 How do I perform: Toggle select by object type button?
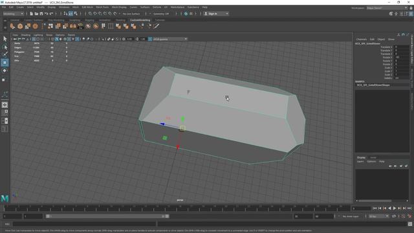[x=71, y=14]
